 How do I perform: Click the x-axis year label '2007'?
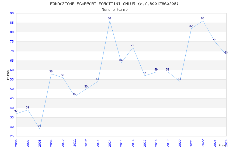[x=28, y=143]
